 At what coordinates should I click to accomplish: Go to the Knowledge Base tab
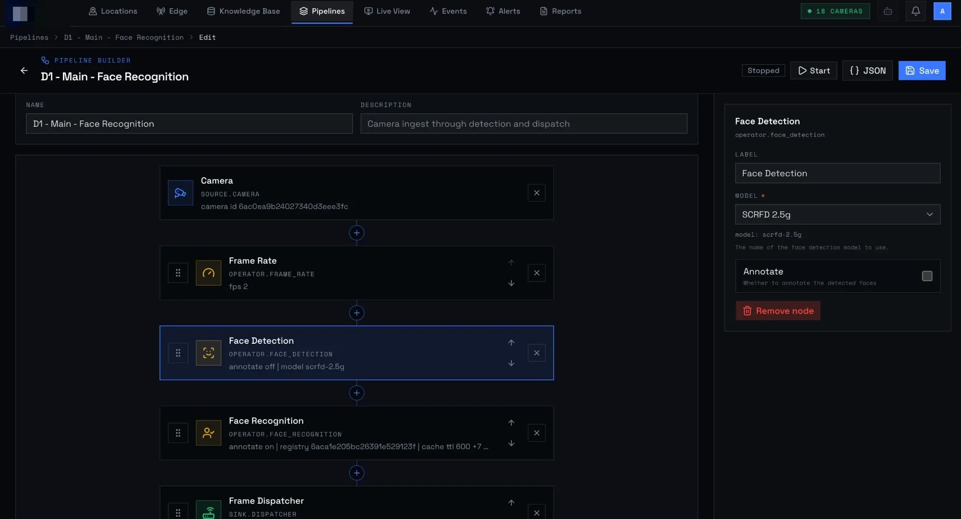(244, 11)
